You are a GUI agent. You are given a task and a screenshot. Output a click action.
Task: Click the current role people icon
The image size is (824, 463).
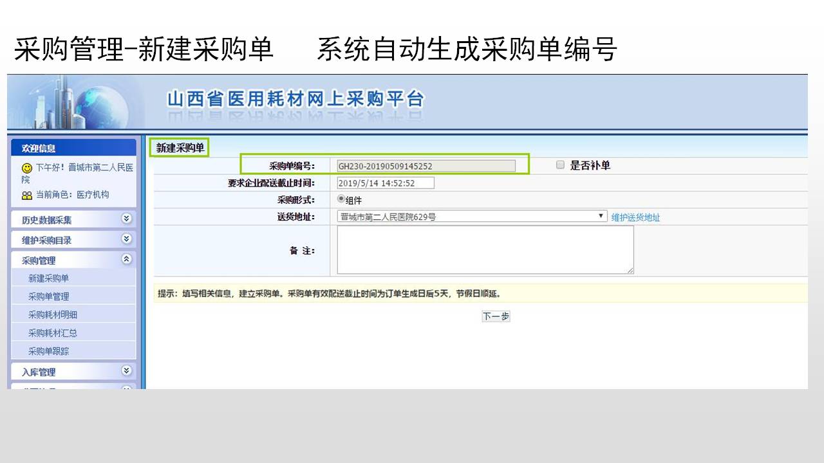[27, 195]
